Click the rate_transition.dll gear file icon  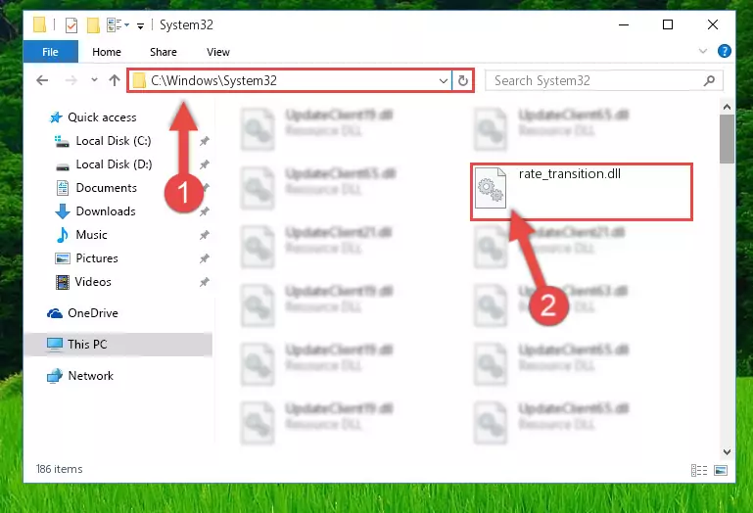coord(491,188)
